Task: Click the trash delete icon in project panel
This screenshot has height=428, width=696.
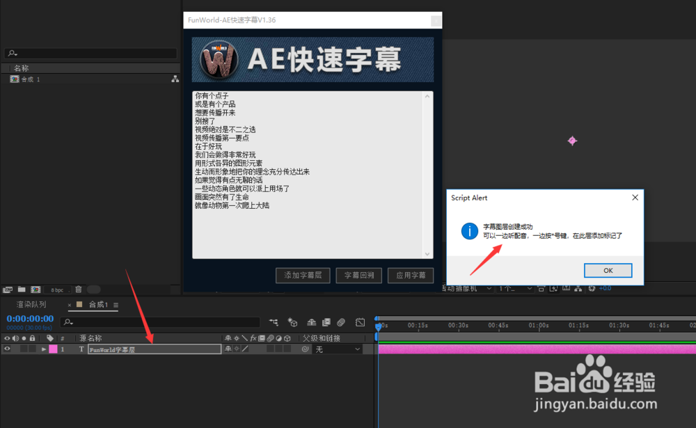Action: point(79,290)
